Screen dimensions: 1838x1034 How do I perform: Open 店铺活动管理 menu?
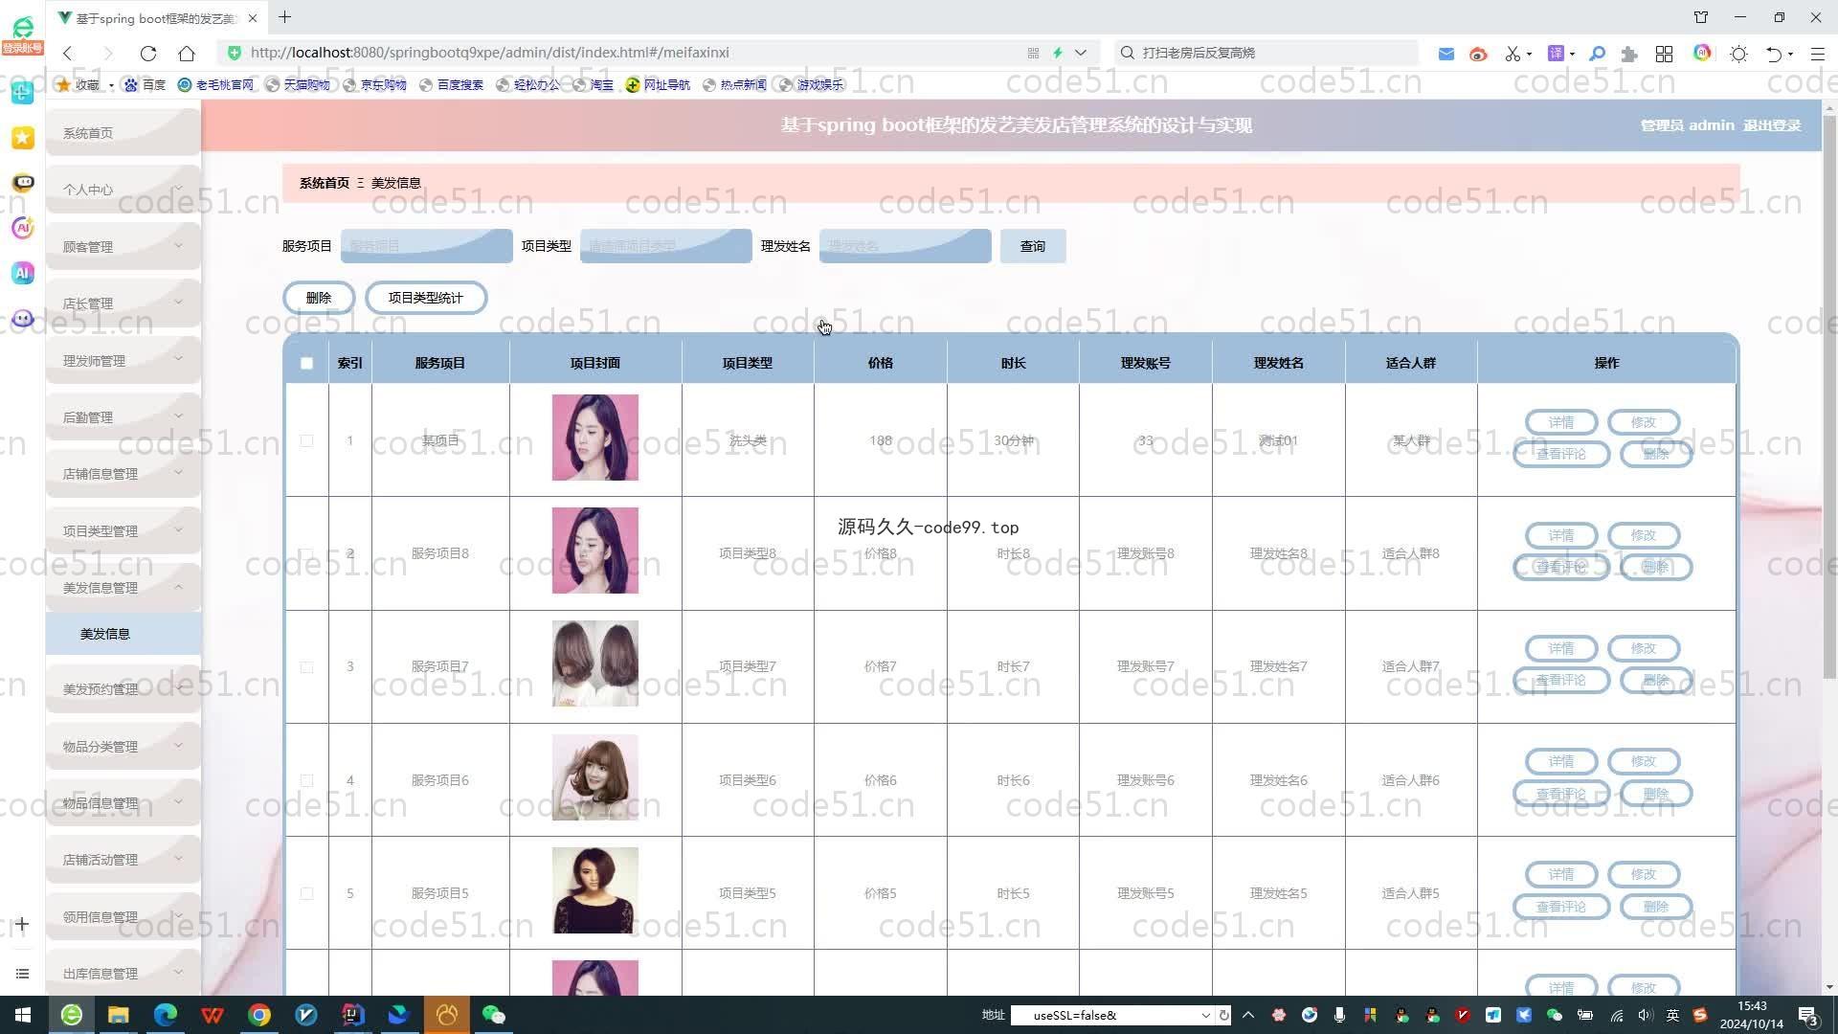(x=123, y=859)
